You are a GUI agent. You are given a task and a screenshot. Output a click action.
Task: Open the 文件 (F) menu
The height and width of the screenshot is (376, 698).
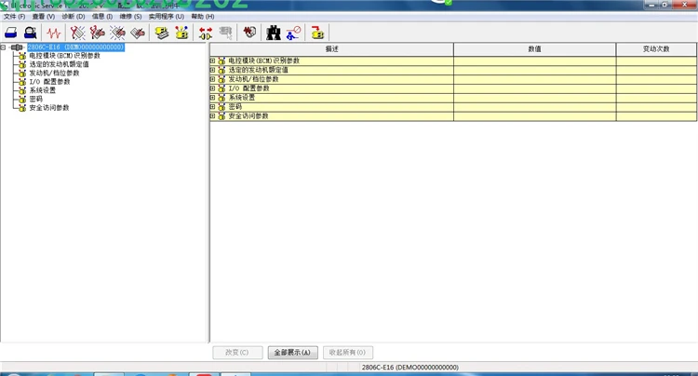pyautogui.click(x=15, y=17)
